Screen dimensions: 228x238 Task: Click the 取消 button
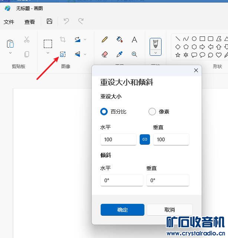169,210
